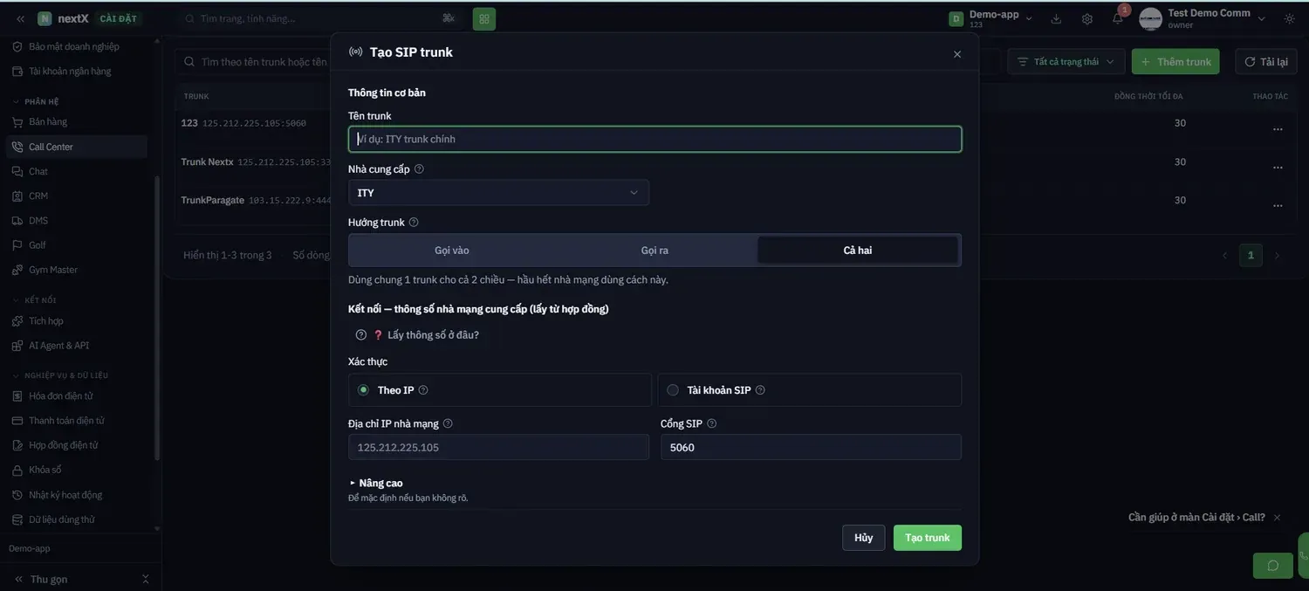The height and width of the screenshot is (591, 1309).
Task: Open row actions for Trunk Nextx
Action: pyautogui.click(x=1278, y=168)
